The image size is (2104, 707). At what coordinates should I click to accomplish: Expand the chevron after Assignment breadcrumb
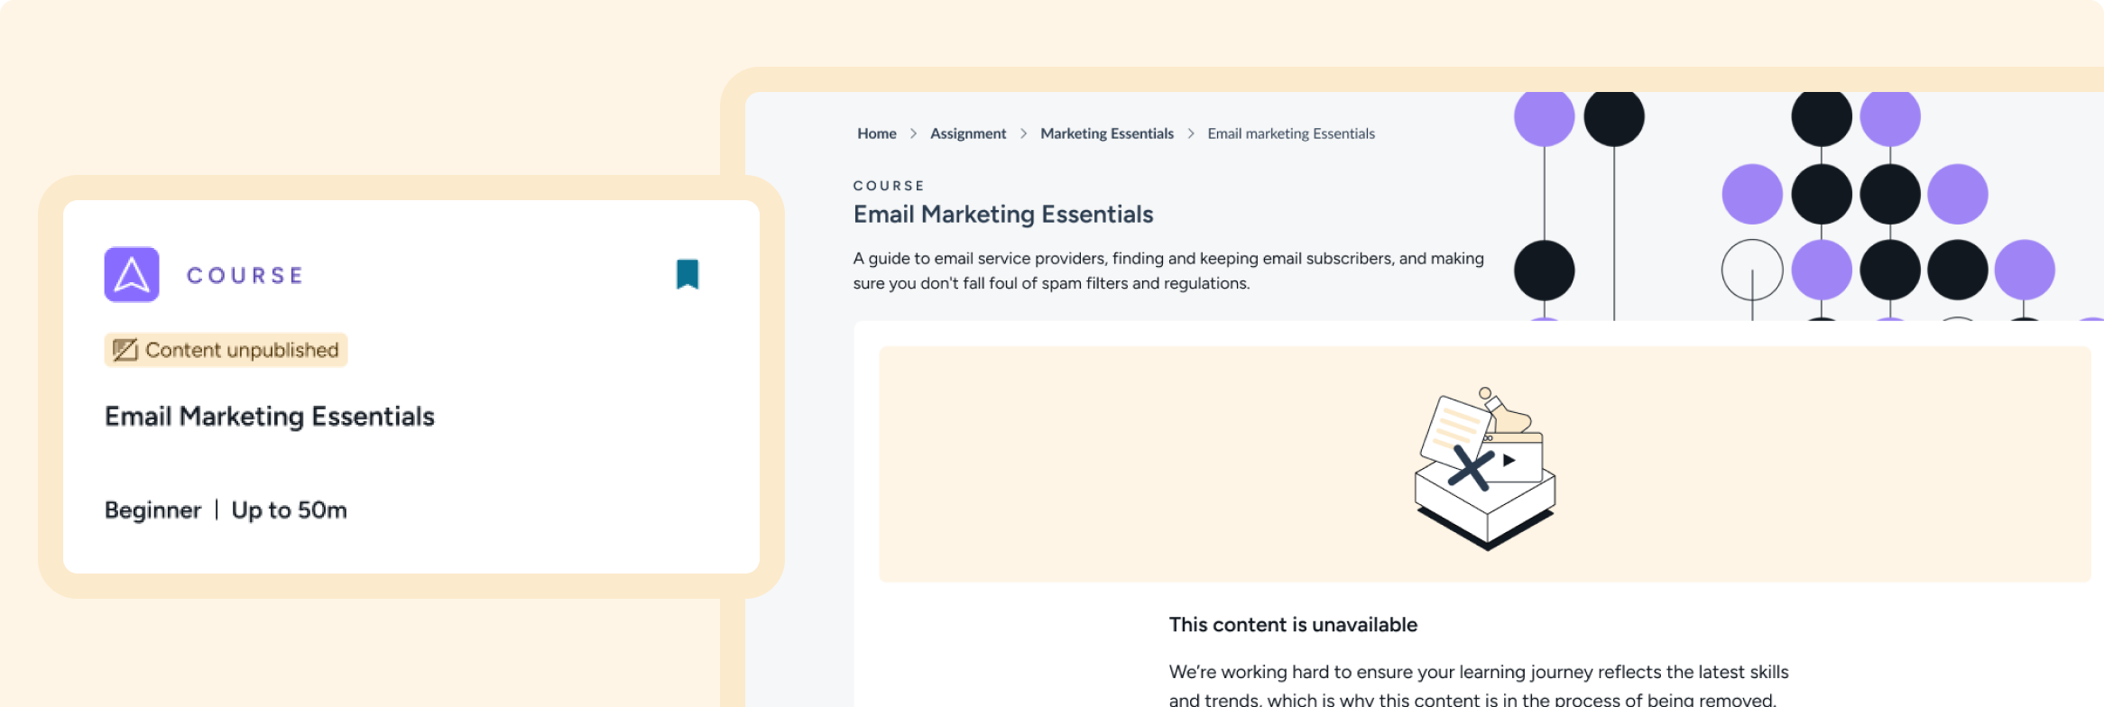(x=1024, y=133)
